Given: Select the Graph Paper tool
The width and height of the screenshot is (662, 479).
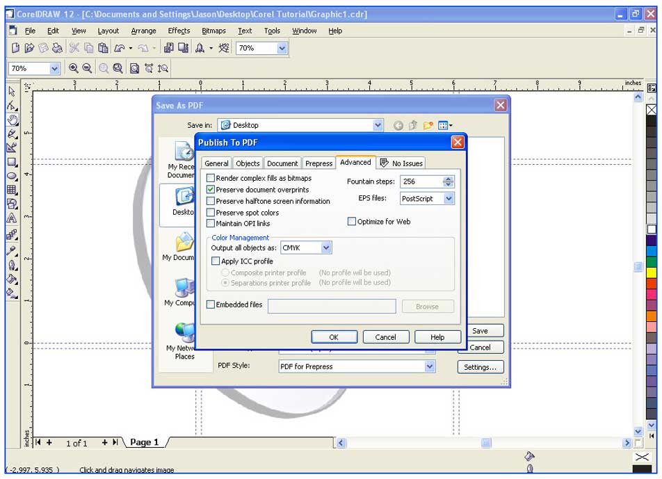Looking at the screenshot, I should point(12,190).
